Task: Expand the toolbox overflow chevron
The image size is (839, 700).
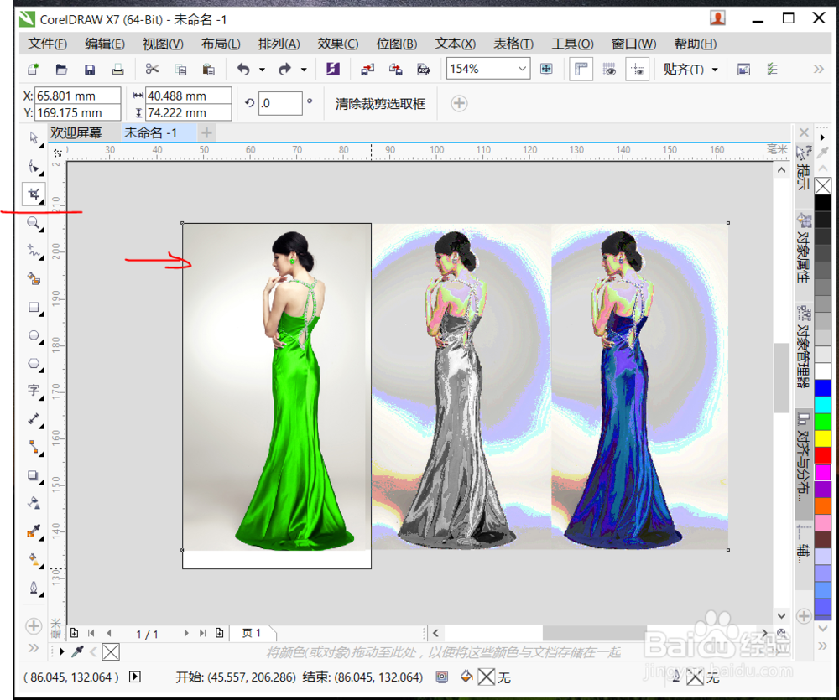Action: (x=34, y=648)
